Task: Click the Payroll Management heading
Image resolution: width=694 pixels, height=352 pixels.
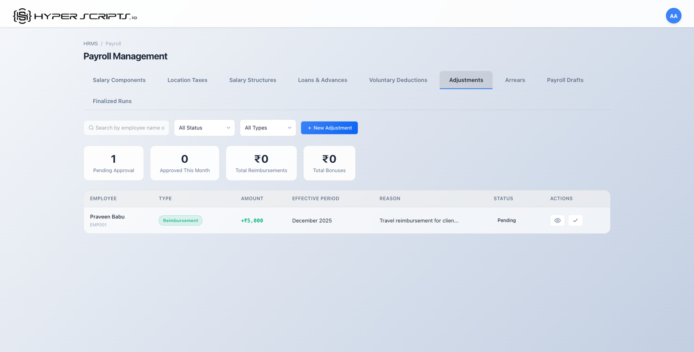Action: [125, 56]
